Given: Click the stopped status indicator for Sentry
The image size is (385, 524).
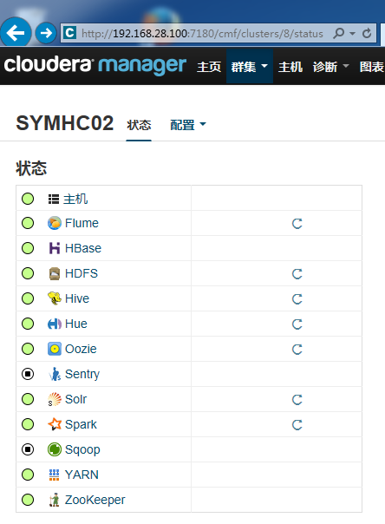Looking at the screenshot, I should point(28,374).
